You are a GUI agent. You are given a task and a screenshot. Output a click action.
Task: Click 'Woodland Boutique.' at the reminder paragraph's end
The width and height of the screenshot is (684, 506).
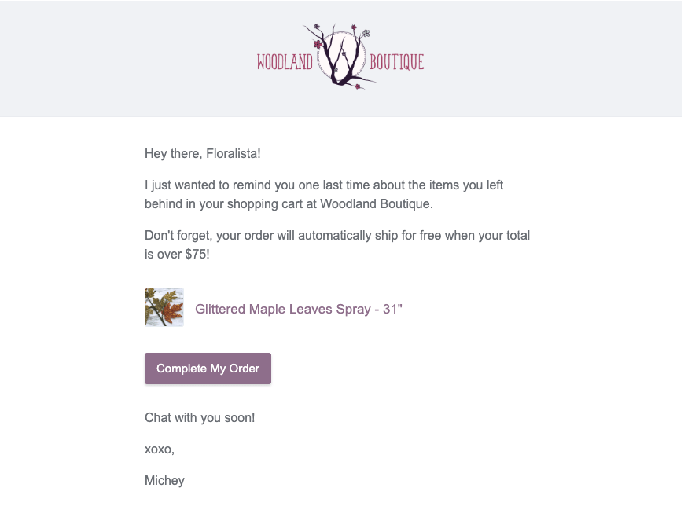[x=377, y=204]
